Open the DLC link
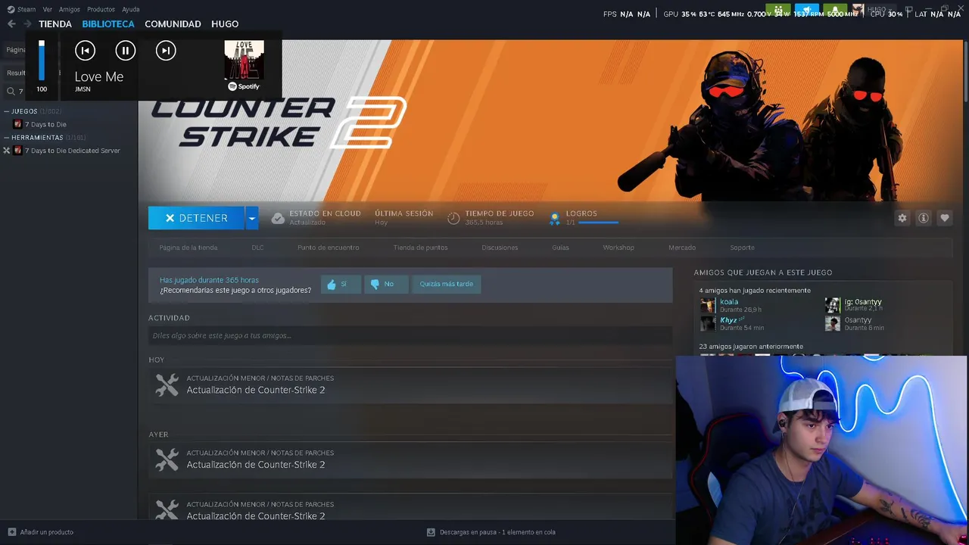Image resolution: width=969 pixels, height=545 pixels. (257, 248)
